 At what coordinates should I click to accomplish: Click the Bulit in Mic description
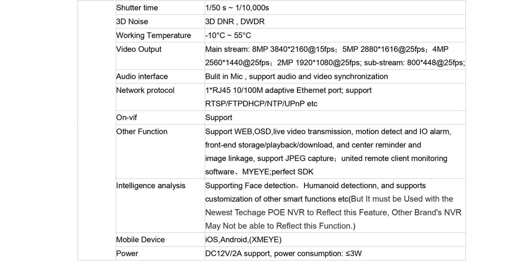(296, 77)
